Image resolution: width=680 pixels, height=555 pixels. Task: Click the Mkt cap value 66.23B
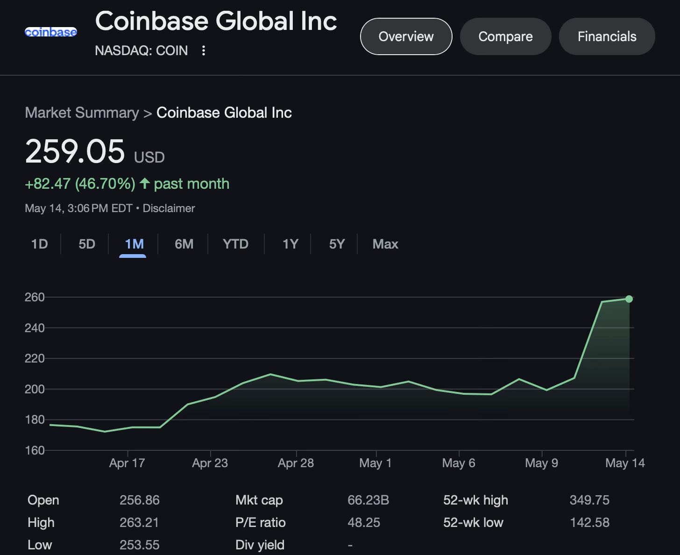click(368, 500)
